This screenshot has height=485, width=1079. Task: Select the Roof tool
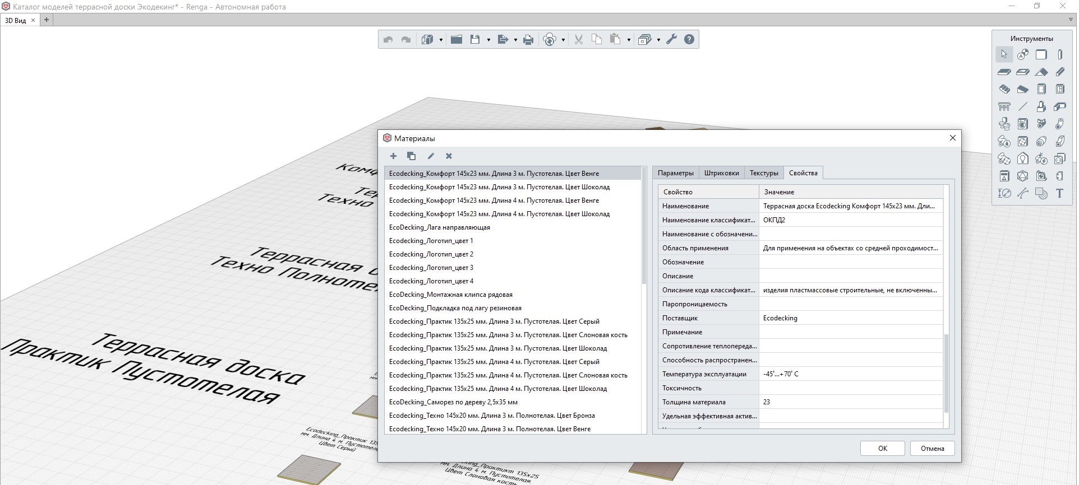(x=1041, y=72)
